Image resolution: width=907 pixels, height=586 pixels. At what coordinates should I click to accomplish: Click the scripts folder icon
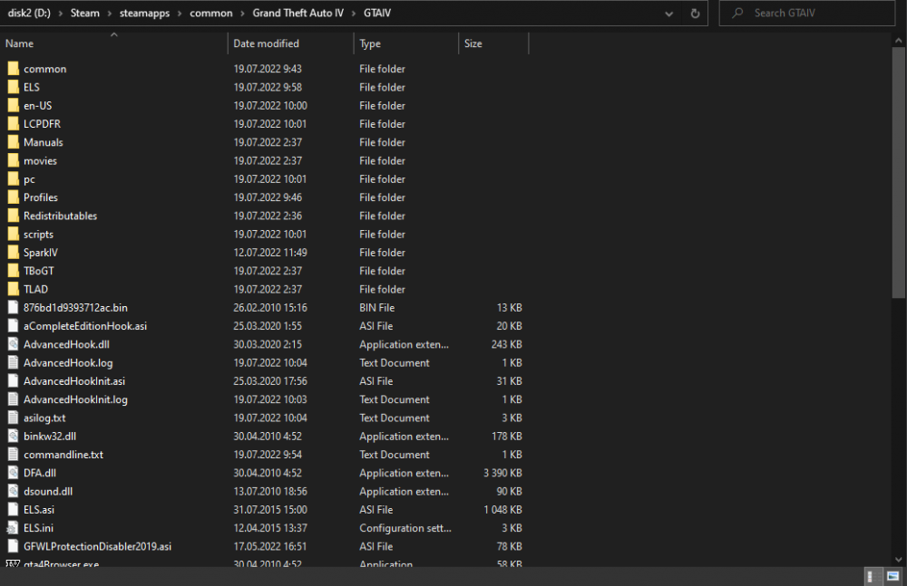14,234
